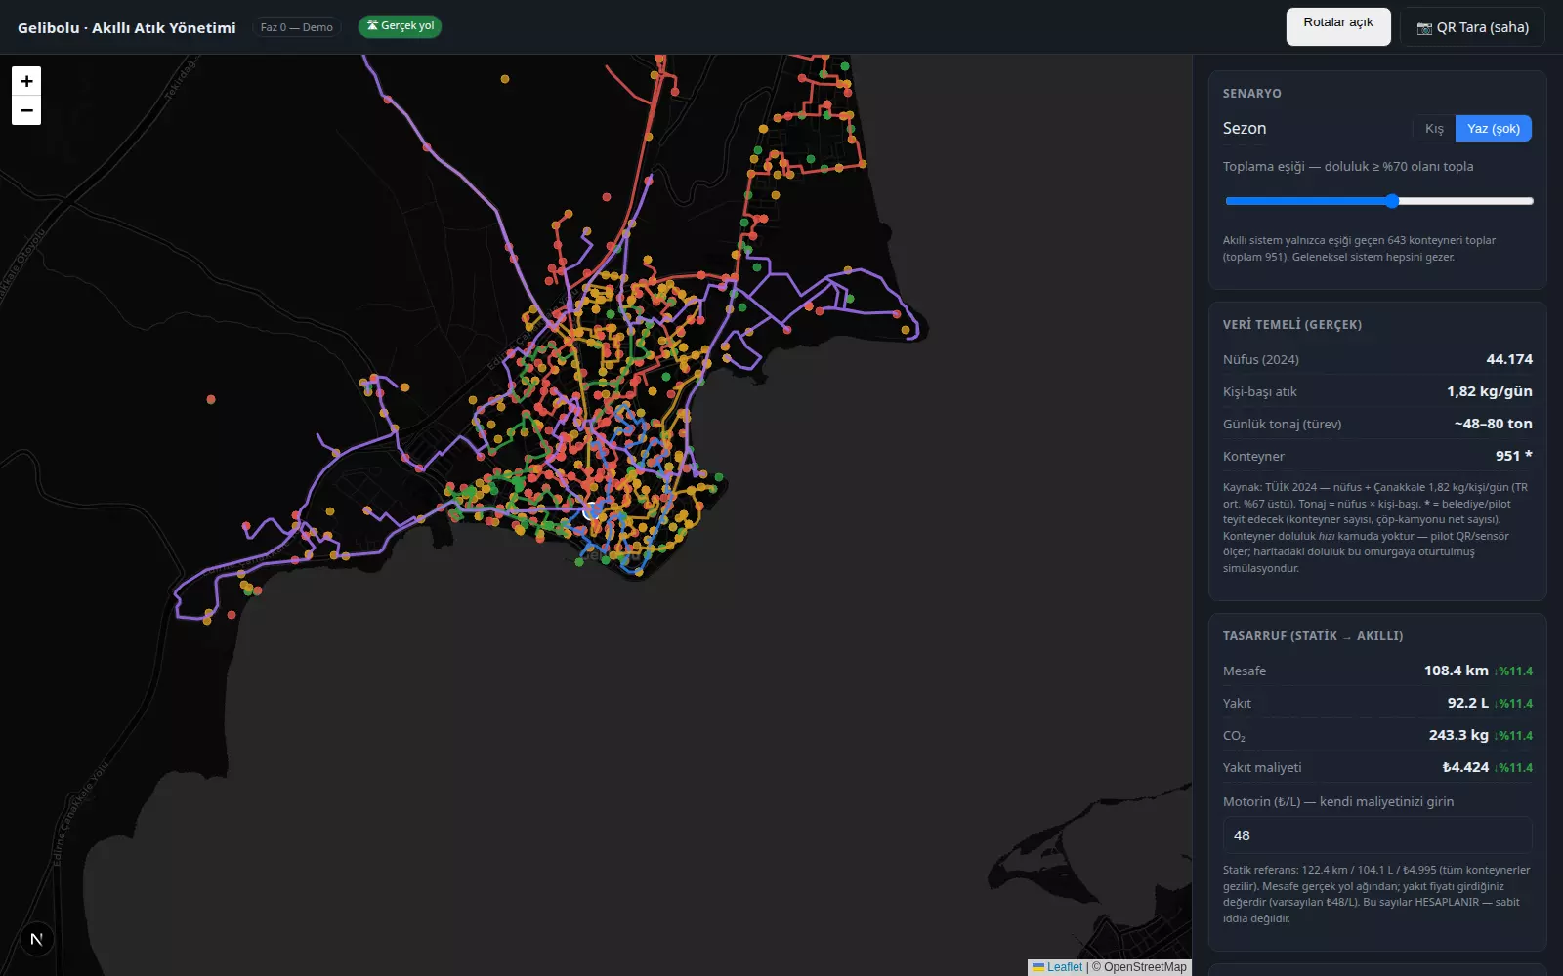Click the Faz 0 — Demo badge
This screenshot has height=976, width=1563.
pos(297,27)
